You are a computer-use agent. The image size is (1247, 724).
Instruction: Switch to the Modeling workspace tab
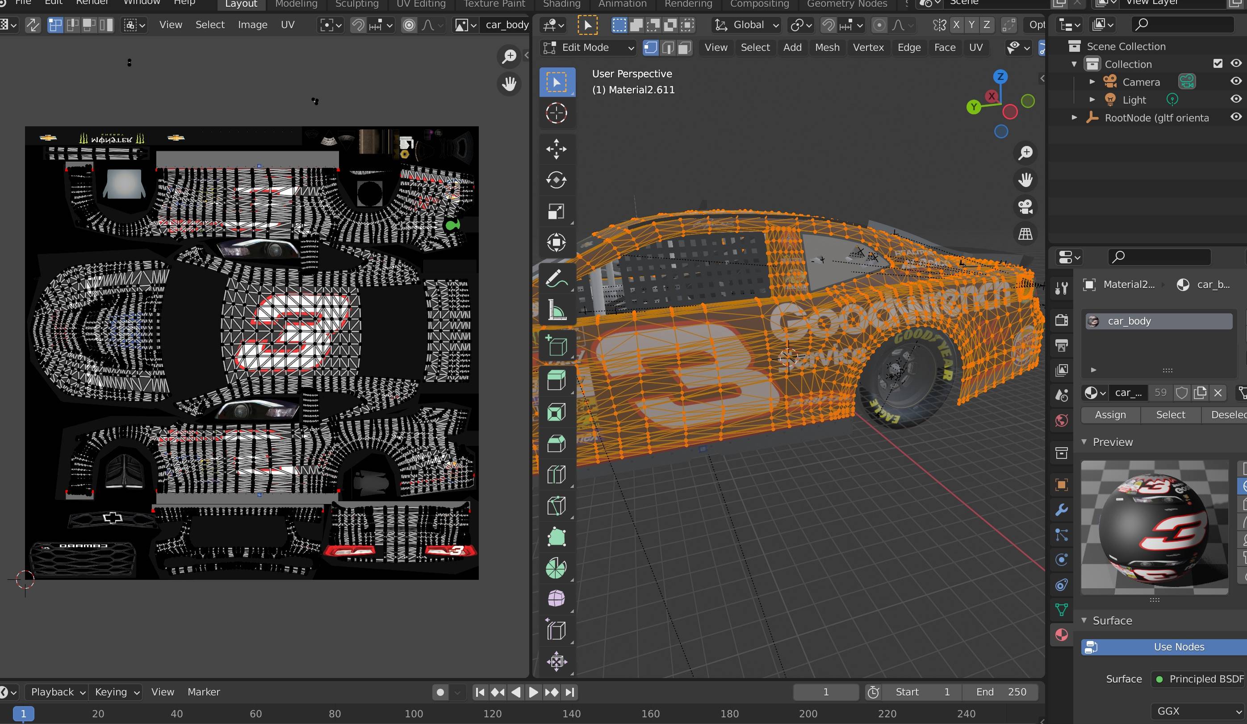296,4
